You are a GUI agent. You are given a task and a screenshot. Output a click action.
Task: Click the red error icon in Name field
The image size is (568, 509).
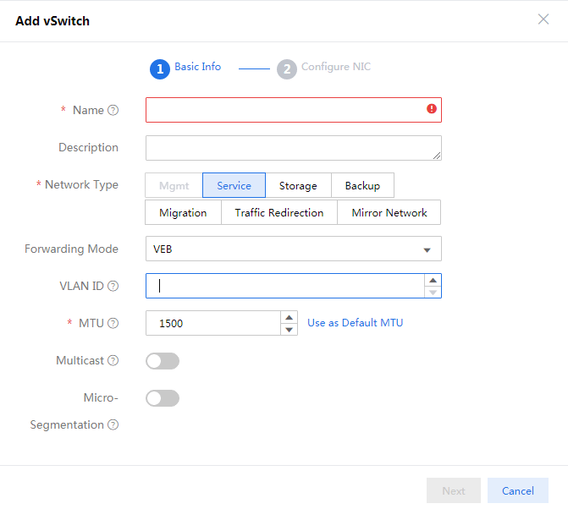(432, 108)
